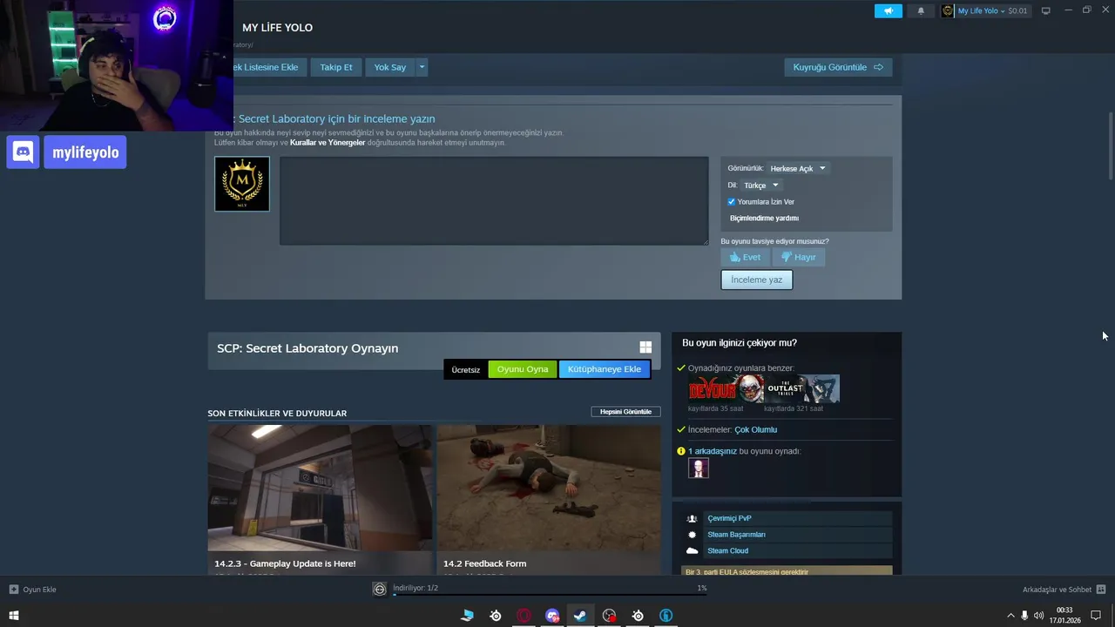Screen dimensions: 1115x627
Task: Show hidden system tray icons chevron
Action: 1010,616
